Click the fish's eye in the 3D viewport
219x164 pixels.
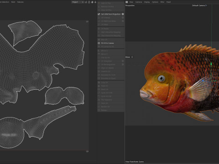tap(162, 78)
